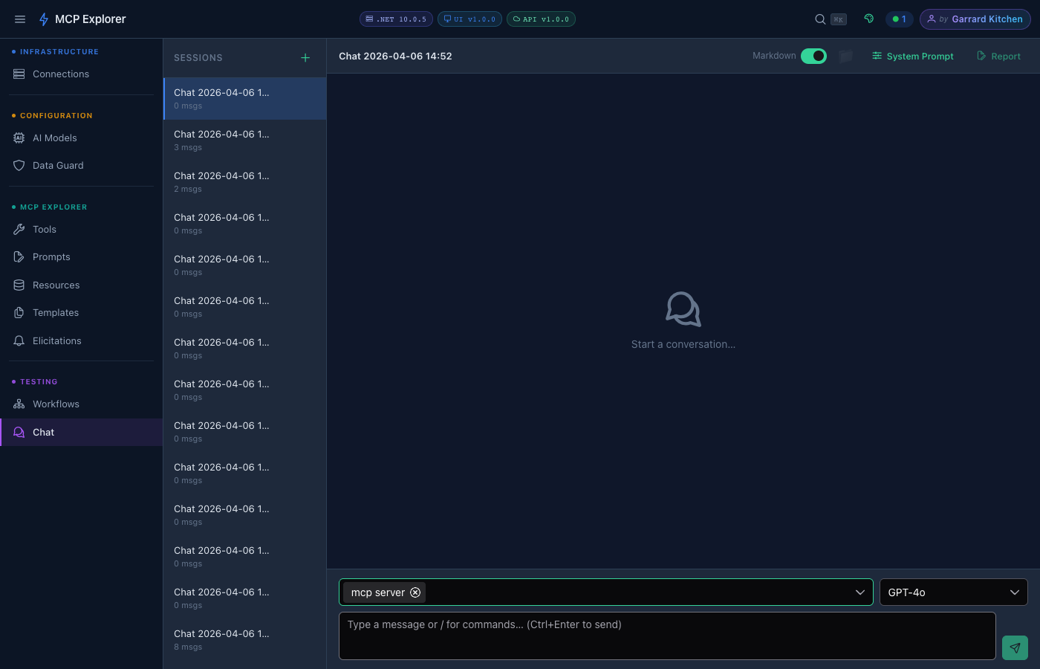Click the Report link in the header
The image size is (1040, 669).
point(998,56)
